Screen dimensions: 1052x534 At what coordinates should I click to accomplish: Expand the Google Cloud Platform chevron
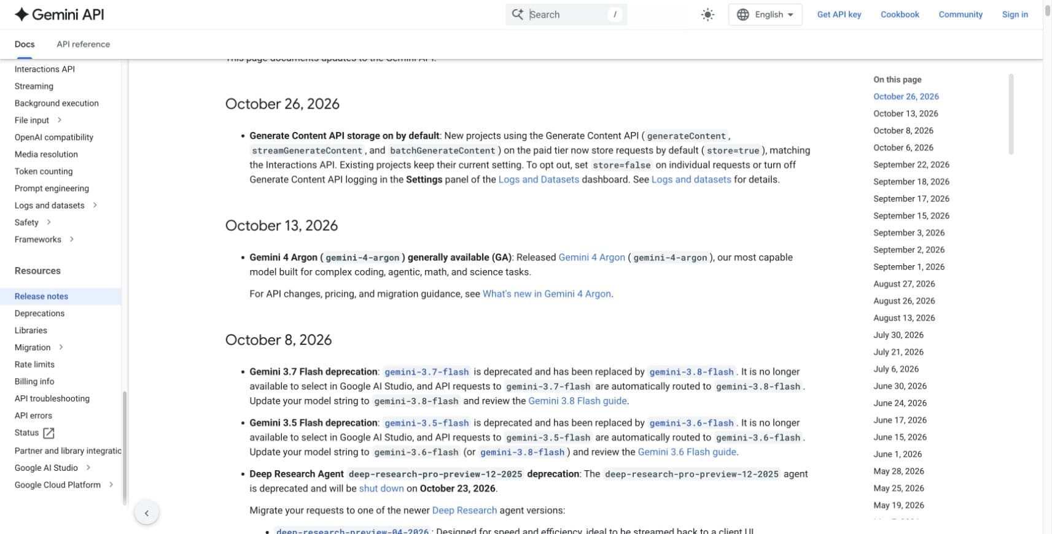[x=111, y=485]
